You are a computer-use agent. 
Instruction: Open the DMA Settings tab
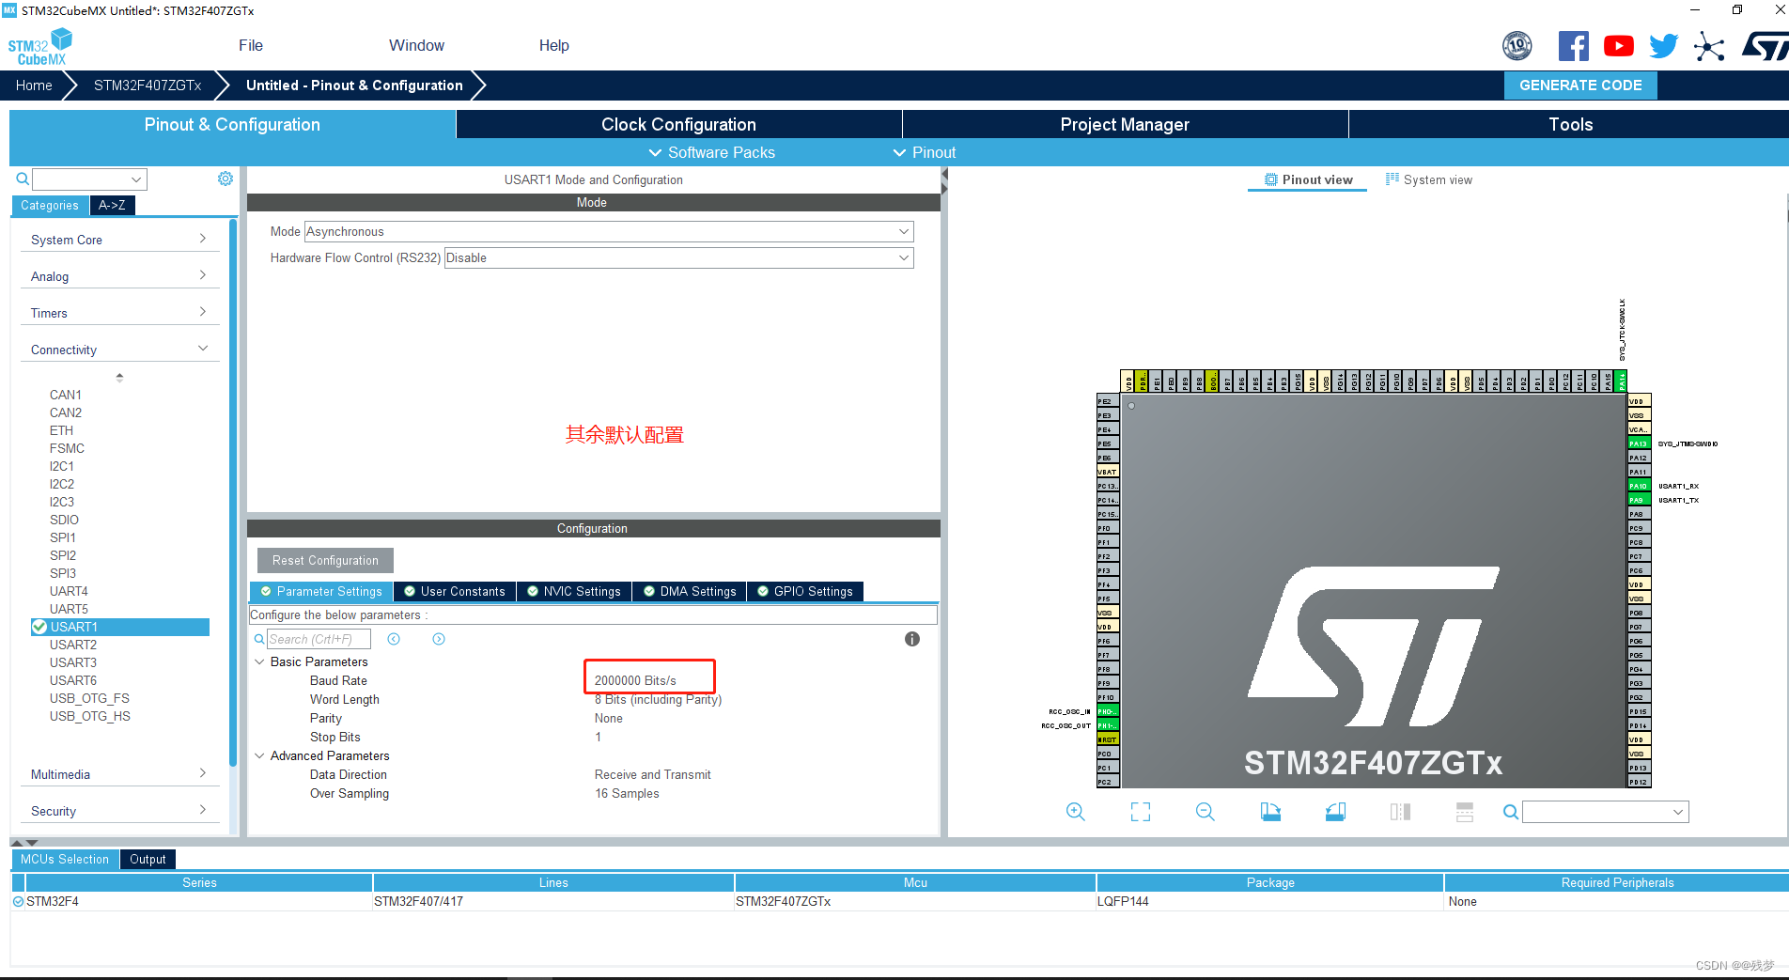pos(689,591)
